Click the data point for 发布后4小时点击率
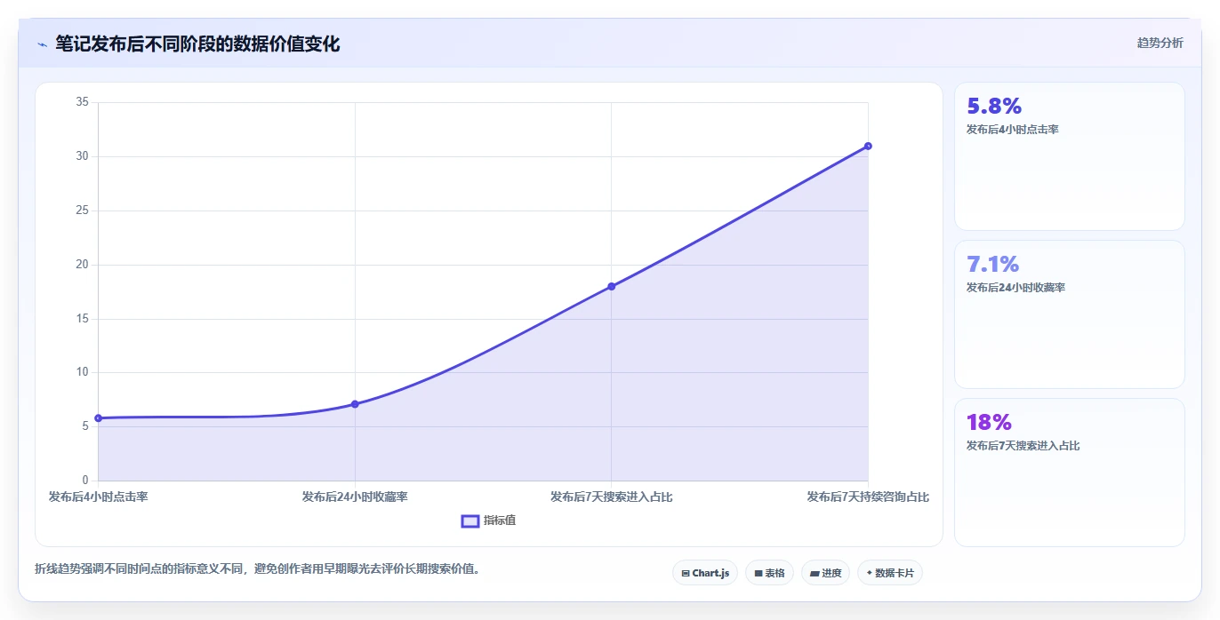Viewport: 1220px width, 620px height. click(x=99, y=417)
